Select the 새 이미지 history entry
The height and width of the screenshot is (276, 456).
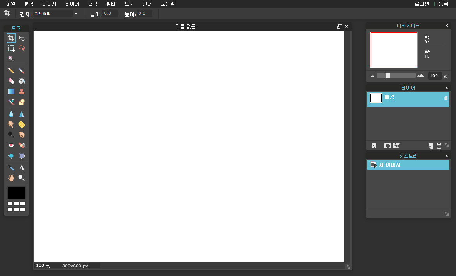click(408, 165)
